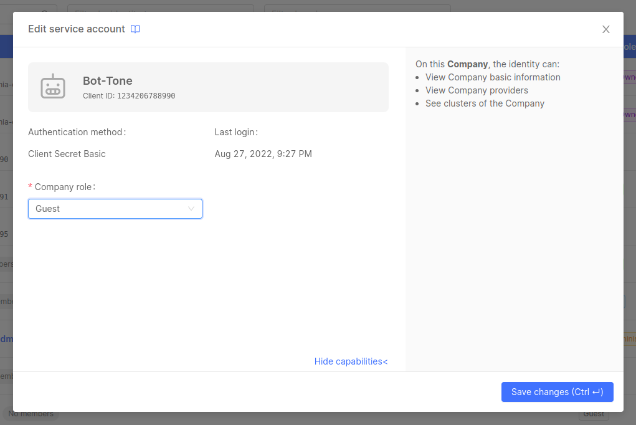Collapse the panel via Hide capabilities link
Viewport: 636px width, 425px height.
pyautogui.click(x=351, y=361)
